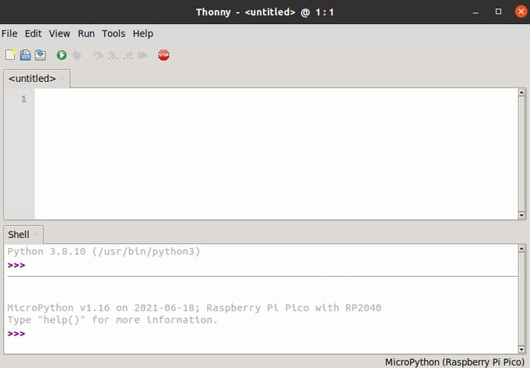530x368 pixels.
Task: Close the Thonny window with orange X
Action: click(x=522, y=11)
